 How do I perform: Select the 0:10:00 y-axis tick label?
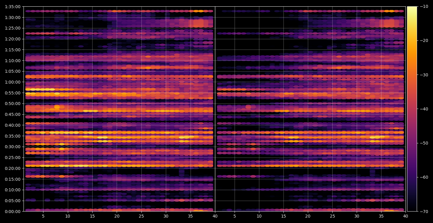click(13, 190)
